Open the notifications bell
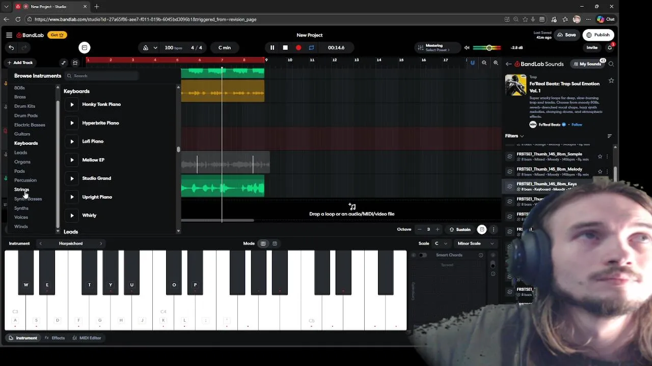Image resolution: width=652 pixels, height=366 pixels. coord(610,48)
